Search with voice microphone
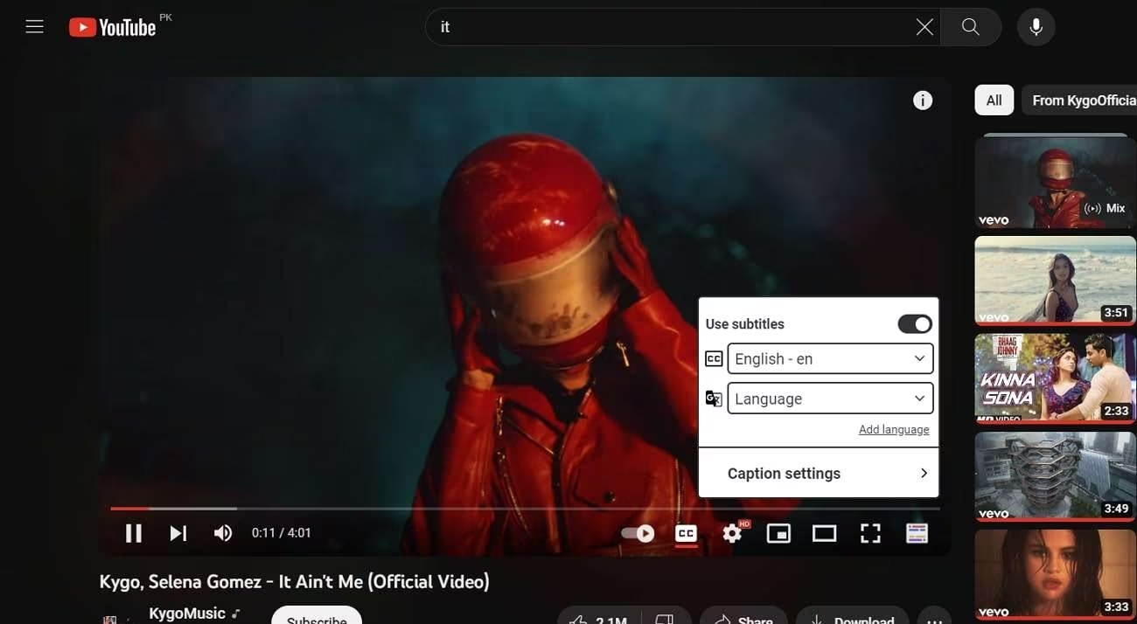Image resolution: width=1137 pixels, height=624 pixels. click(x=1036, y=27)
